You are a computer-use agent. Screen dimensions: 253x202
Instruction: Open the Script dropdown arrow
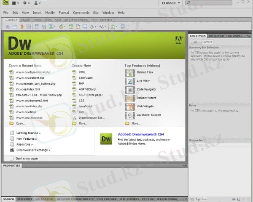click(105, 27)
